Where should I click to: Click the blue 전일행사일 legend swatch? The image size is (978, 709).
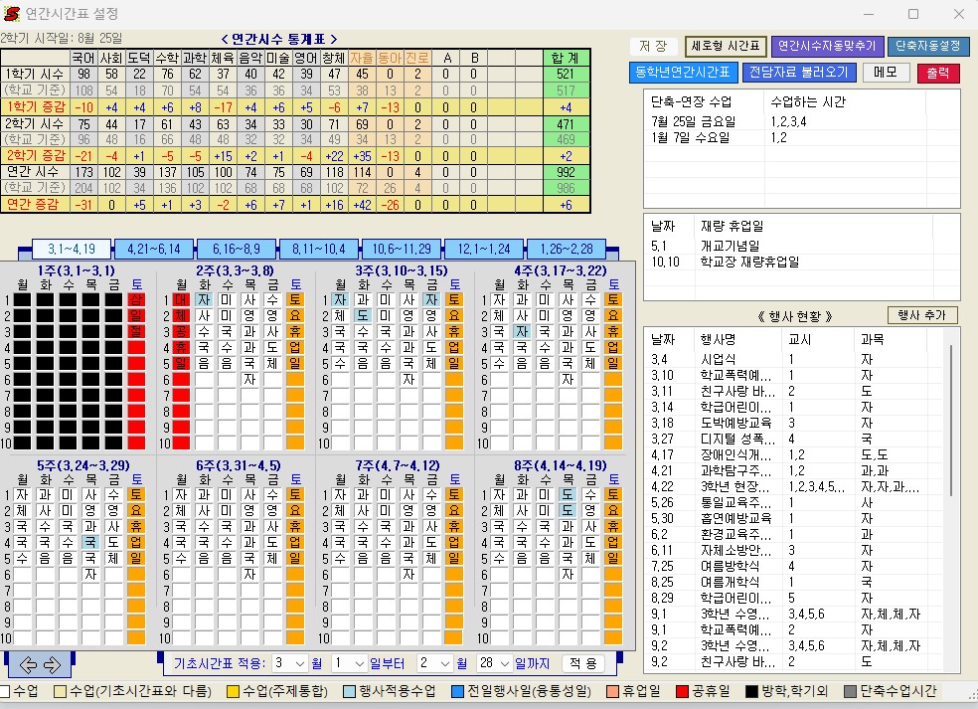click(458, 691)
